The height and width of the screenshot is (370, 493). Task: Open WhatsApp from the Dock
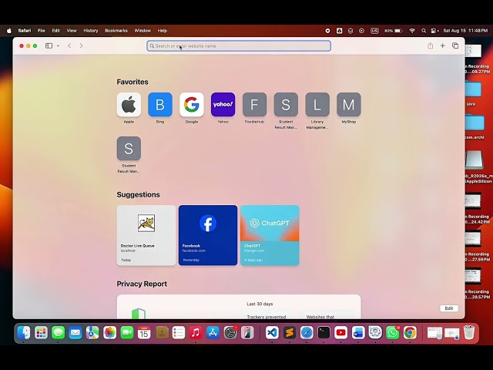click(x=392, y=332)
